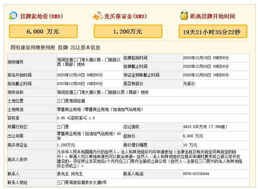Click the 挂牌起始时间 label

pyautogui.click(x=135, y=58)
